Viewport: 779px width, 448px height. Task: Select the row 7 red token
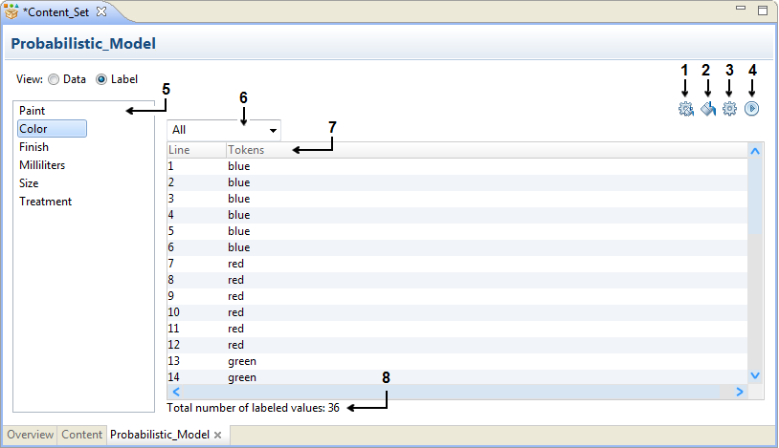[236, 264]
